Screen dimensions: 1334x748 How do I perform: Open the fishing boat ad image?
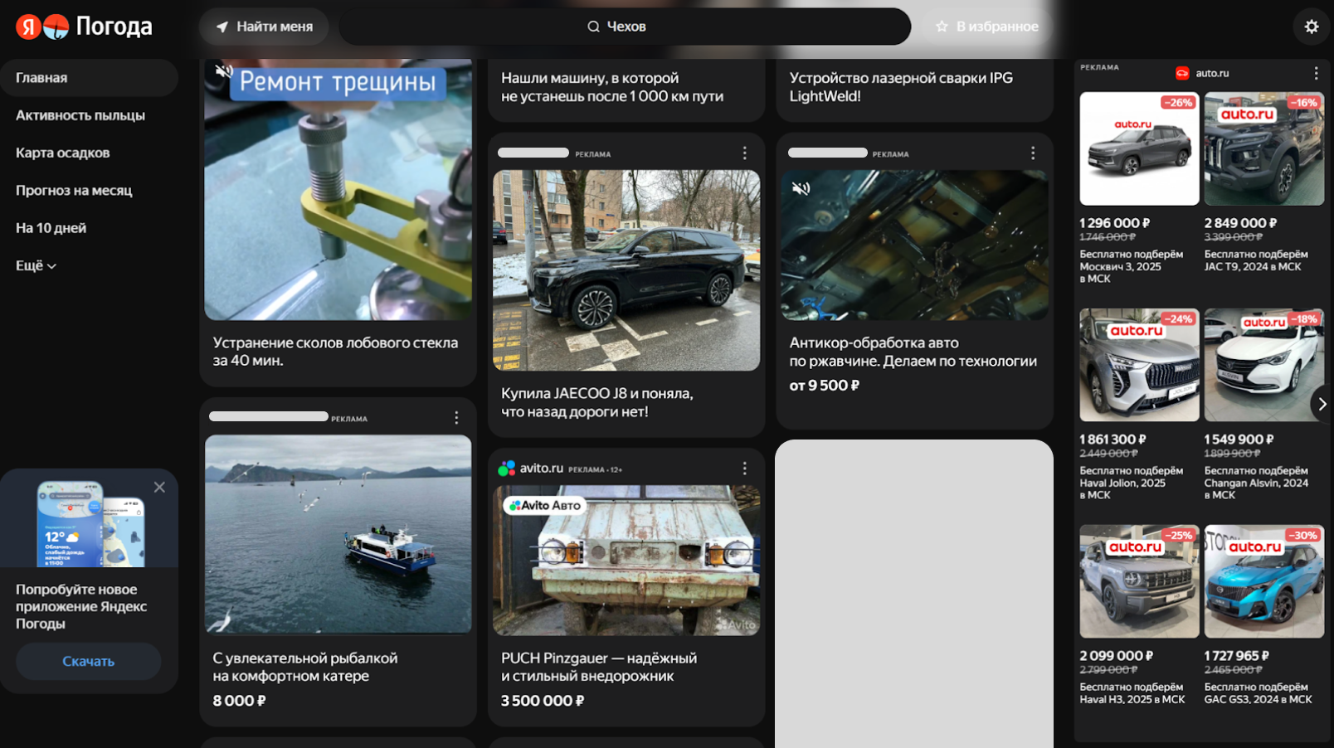coord(338,534)
